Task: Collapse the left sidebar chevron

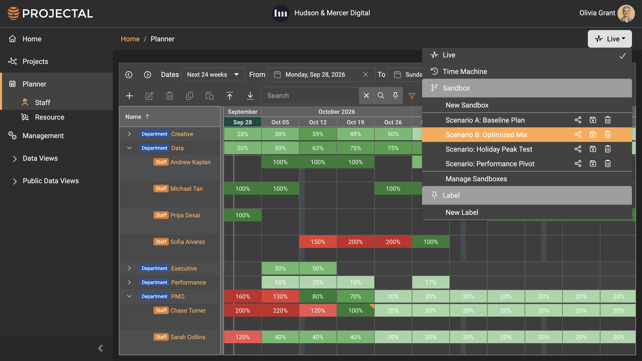Action: click(100, 348)
